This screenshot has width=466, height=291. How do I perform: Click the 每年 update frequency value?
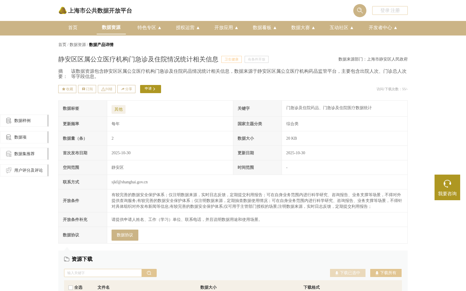pos(116,124)
